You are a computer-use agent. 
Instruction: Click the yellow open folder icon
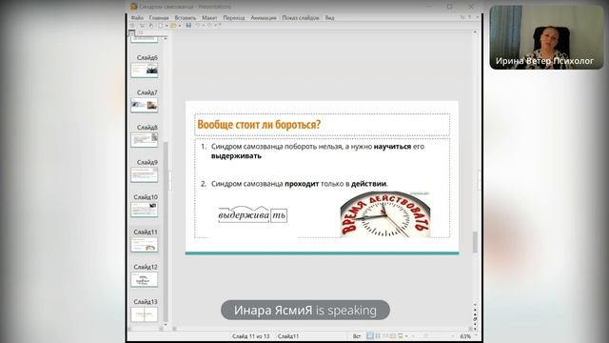(173, 26)
